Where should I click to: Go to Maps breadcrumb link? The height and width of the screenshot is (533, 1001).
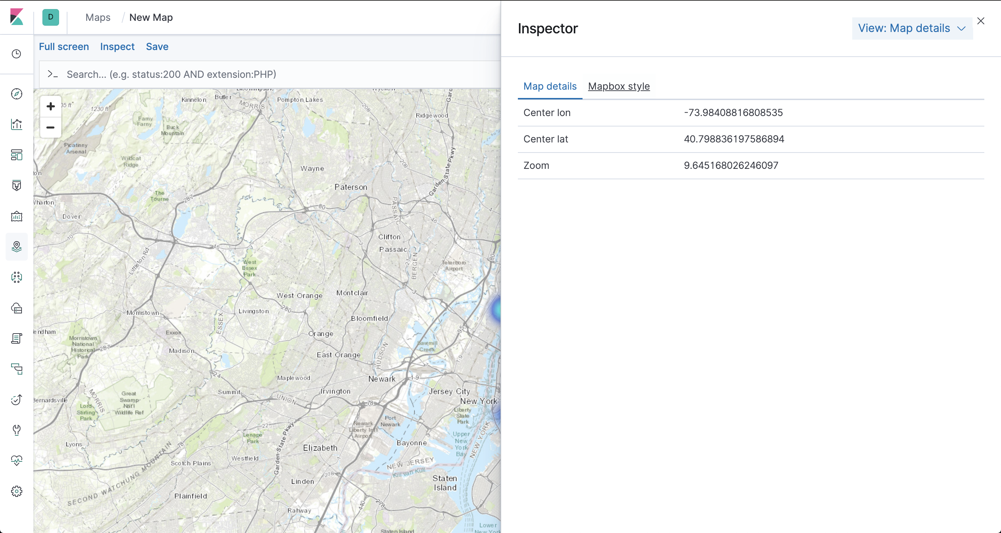click(x=98, y=17)
